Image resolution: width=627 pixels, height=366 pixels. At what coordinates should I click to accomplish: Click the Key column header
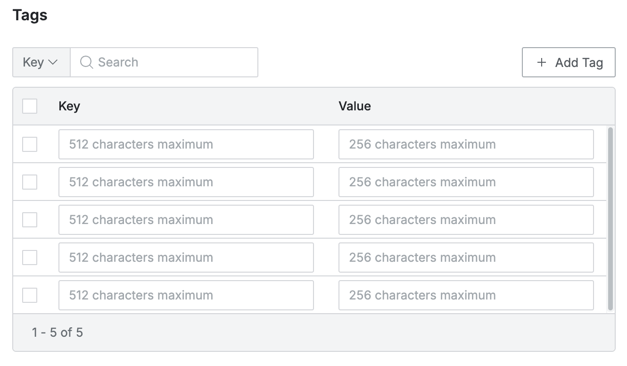click(x=69, y=106)
